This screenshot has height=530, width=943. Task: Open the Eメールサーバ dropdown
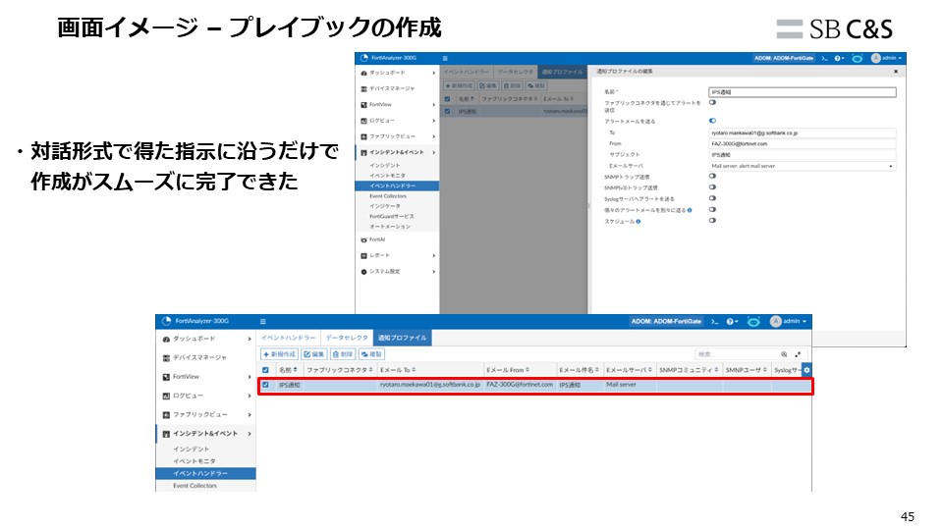tap(802, 166)
